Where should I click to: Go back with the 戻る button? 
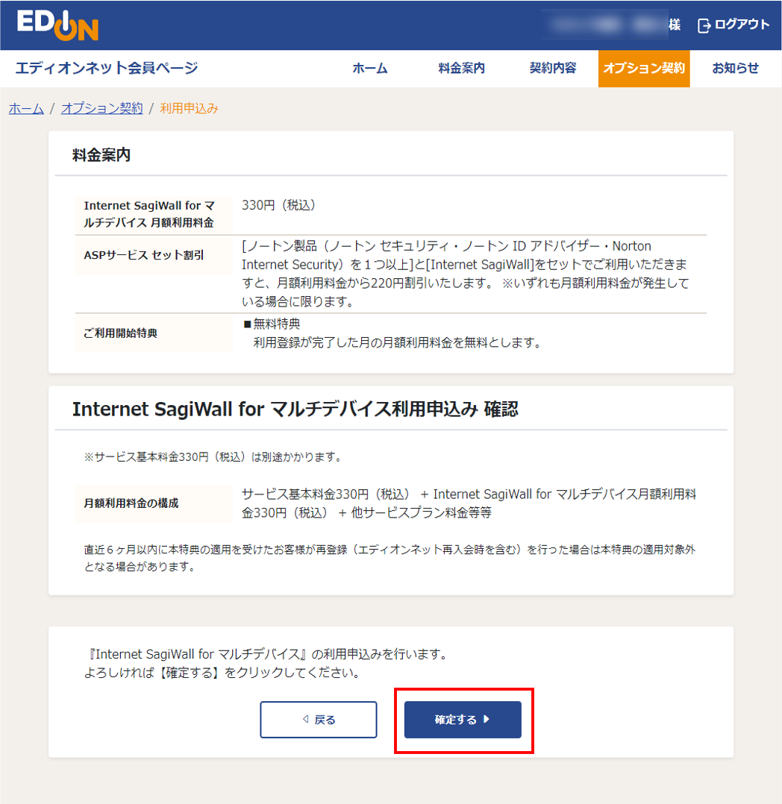point(318,720)
